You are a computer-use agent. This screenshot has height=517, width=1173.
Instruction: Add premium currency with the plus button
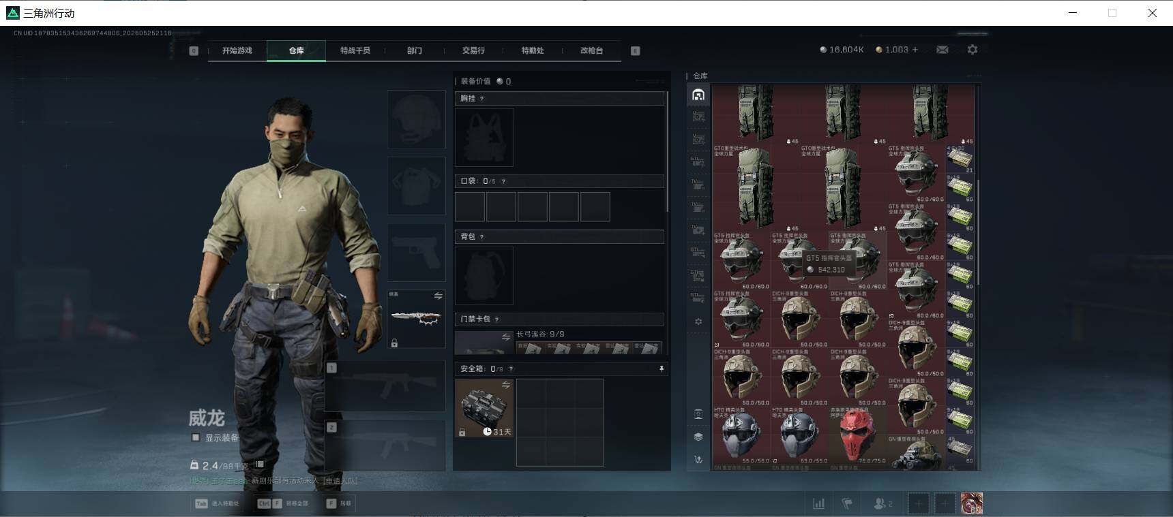tap(915, 50)
